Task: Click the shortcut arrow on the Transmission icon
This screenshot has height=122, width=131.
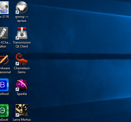Action: pyautogui.click(x=17, y=38)
